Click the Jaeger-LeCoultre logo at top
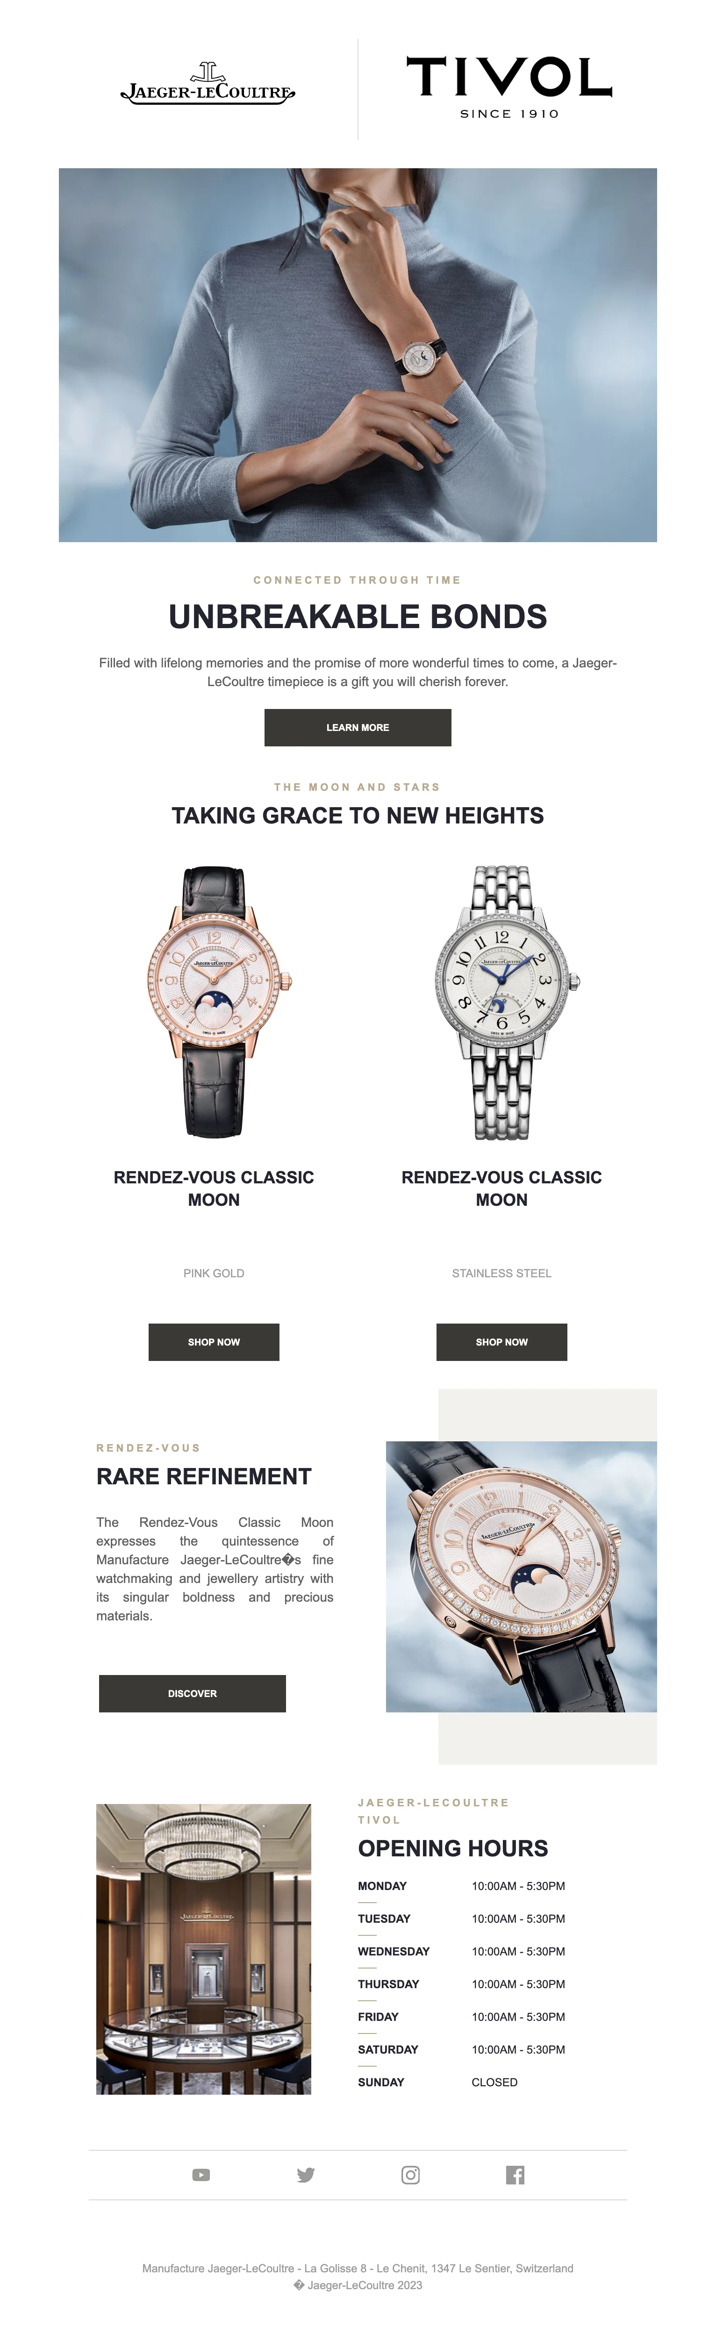This screenshot has height=2334, width=716. (208, 84)
